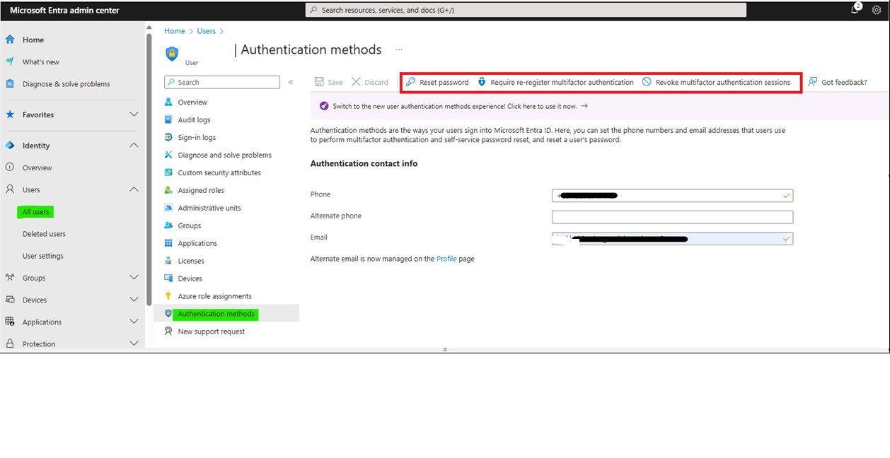The width and height of the screenshot is (890, 458).
Task: Click the Azure role assignments key icon
Action: (x=168, y=296)
